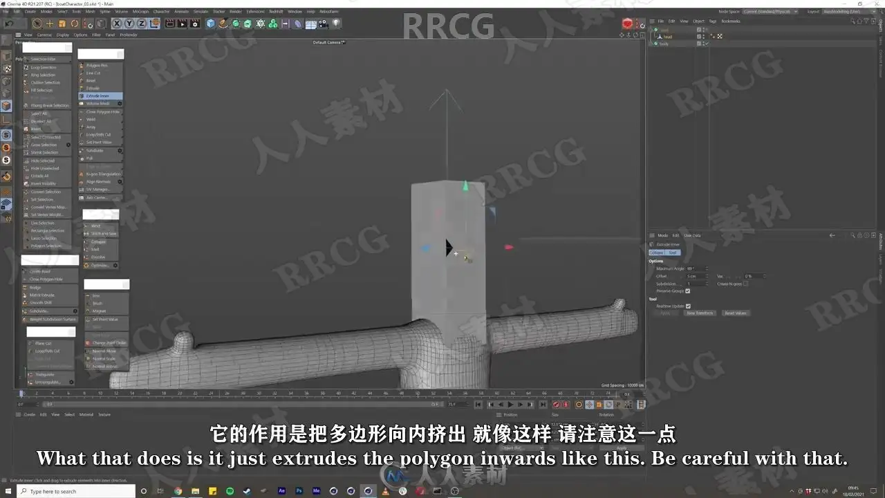Image resolution: width=885 pixels, height=498 pixels.
Task: Toggle Preserve Groups checkbox
Action: (x=687, y=291)
